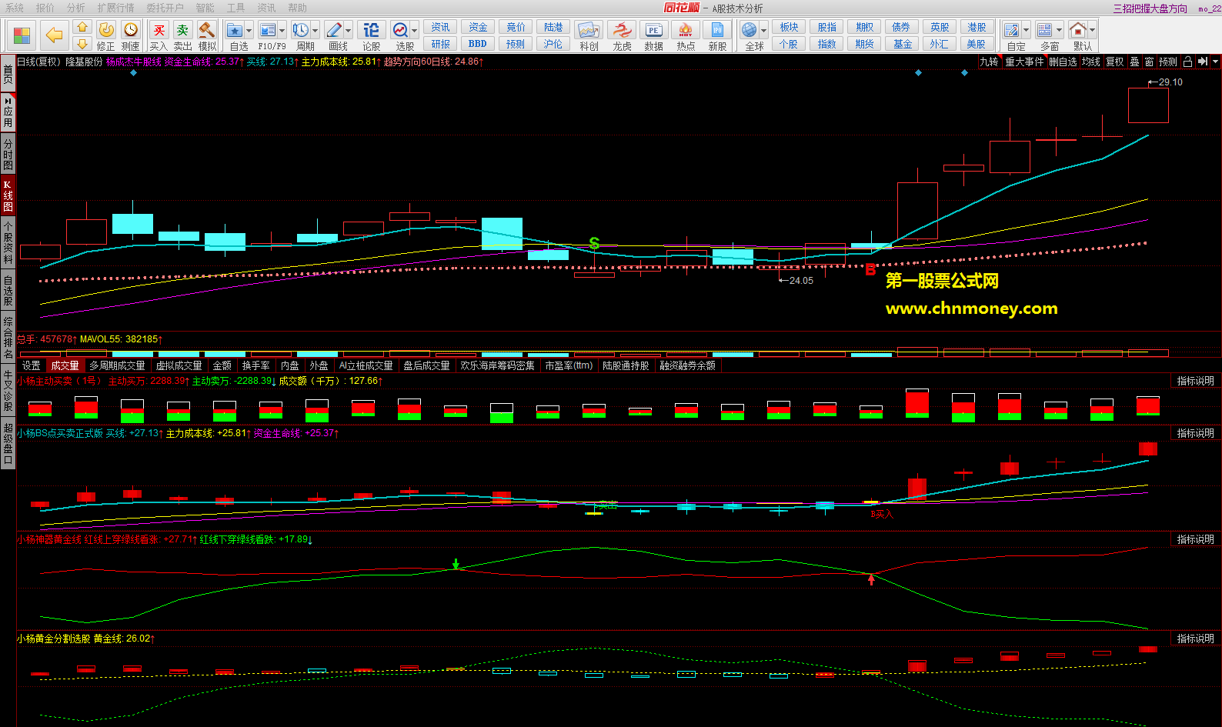Go back with the yellow left arrow
The height and width of the screenshot is (727, 1222).
pyautogui.click(x=54, y=35)
